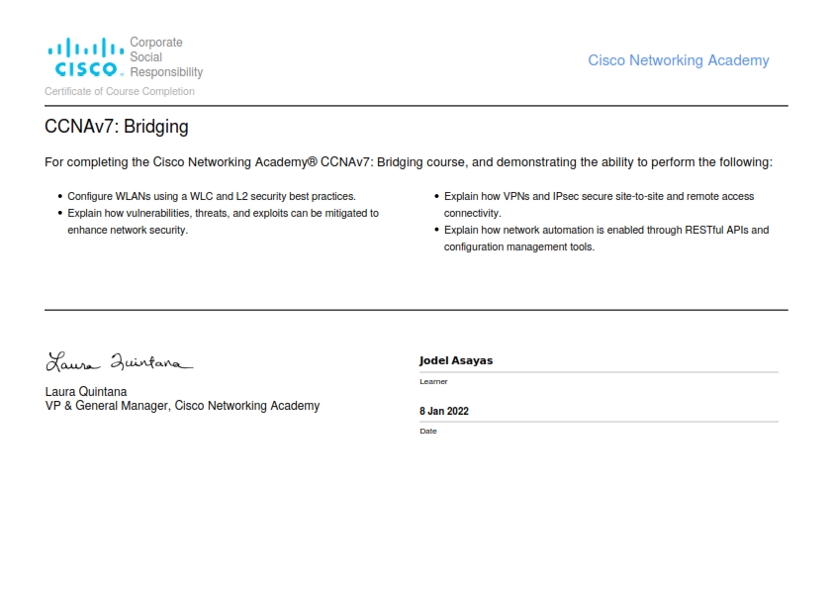The height and width of the screenshot is (589, 833).
Task: Select the Corporate Social Responsibility text
Action: point(166,56)
